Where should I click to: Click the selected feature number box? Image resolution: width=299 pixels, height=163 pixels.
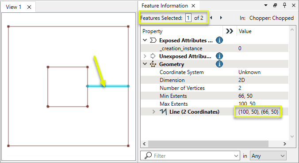188,18
